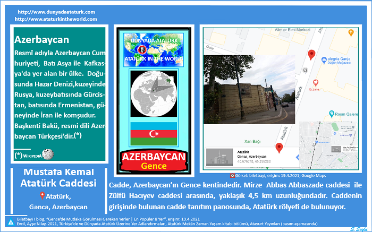Click the Azerbaijan flag image
The image size is (372, 232).
[x=154, y=134]
